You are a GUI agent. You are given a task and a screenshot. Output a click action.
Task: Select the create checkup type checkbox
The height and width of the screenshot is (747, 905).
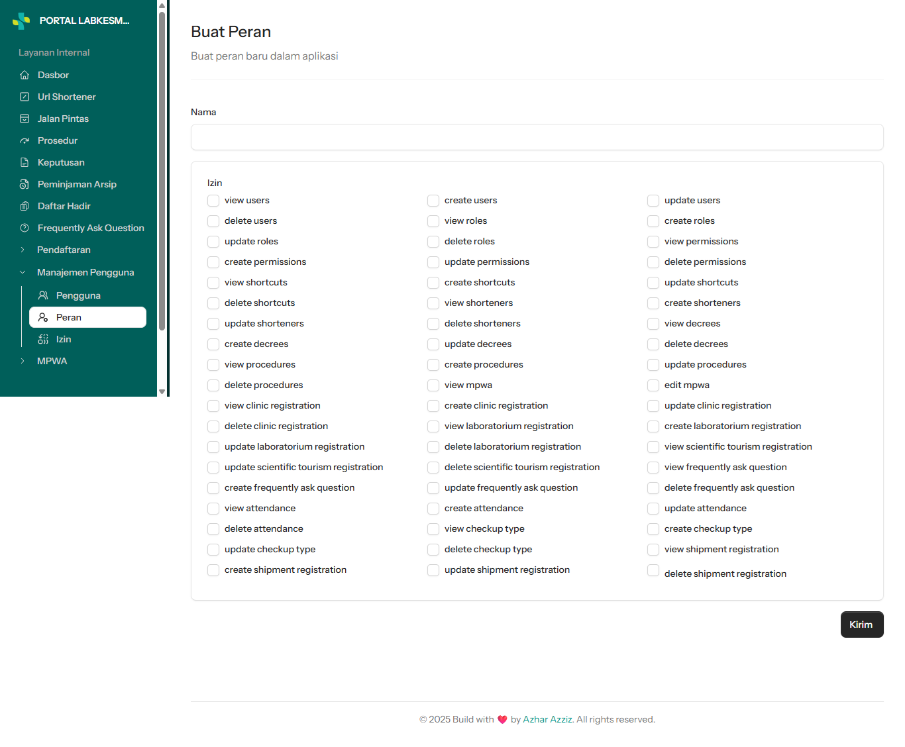[x=653, y=529]
